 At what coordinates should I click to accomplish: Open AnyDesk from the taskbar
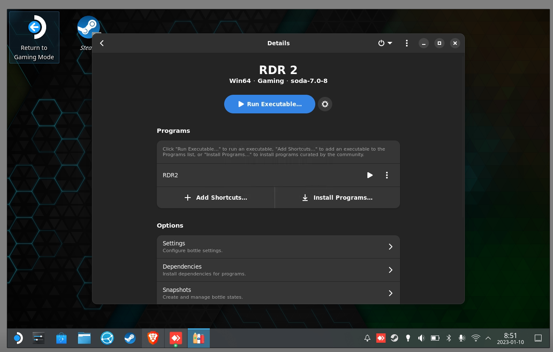click(x=176, y=338)
